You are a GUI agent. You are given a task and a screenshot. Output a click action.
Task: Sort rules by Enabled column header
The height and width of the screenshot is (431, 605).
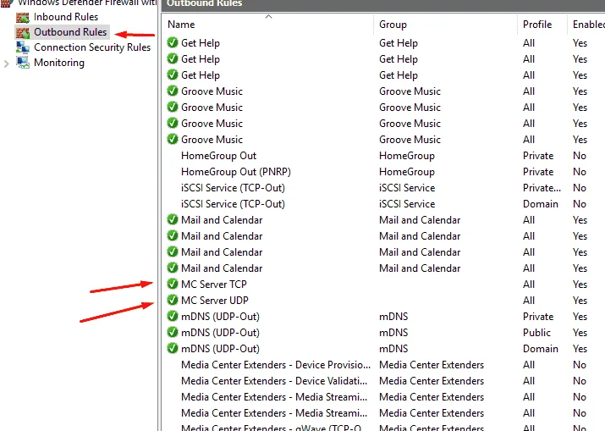pos(588,25)
